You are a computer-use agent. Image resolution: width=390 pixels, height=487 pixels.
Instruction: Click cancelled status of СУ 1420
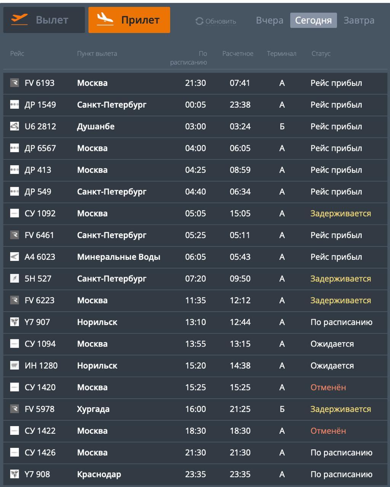point(328,387)
